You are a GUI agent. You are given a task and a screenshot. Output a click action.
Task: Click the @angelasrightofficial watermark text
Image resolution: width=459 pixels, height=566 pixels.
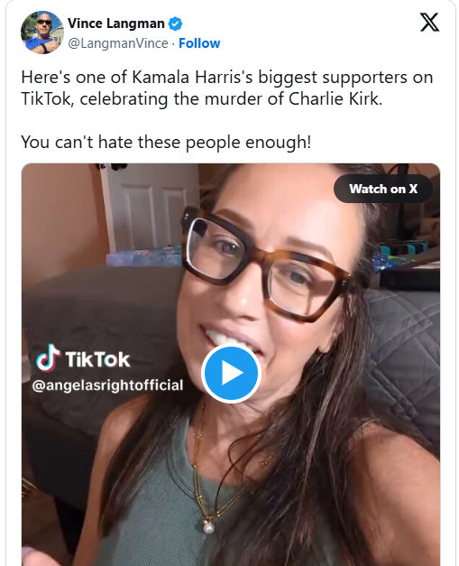click(x=107, y=385)
